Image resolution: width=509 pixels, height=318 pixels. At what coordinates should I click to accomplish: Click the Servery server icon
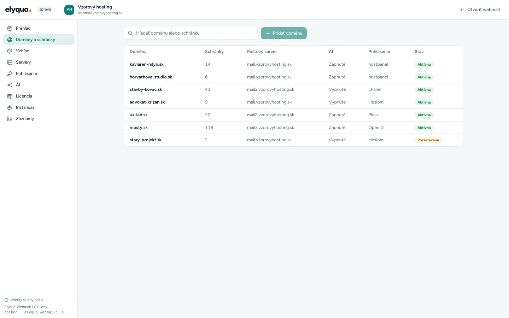(x=10, y=62)
